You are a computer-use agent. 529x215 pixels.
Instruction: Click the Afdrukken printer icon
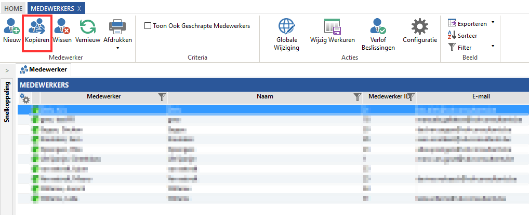117,26
